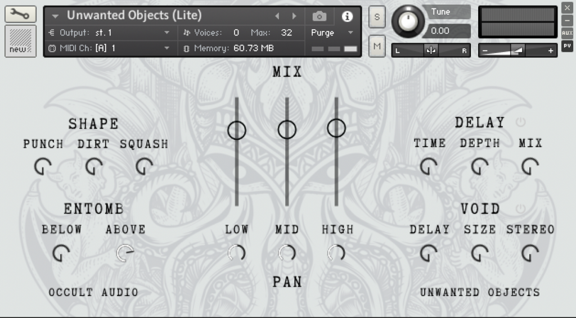This screenshot has width=576, height=318.
Task: Show instrument info with the i icon
Action: (347, 16)
